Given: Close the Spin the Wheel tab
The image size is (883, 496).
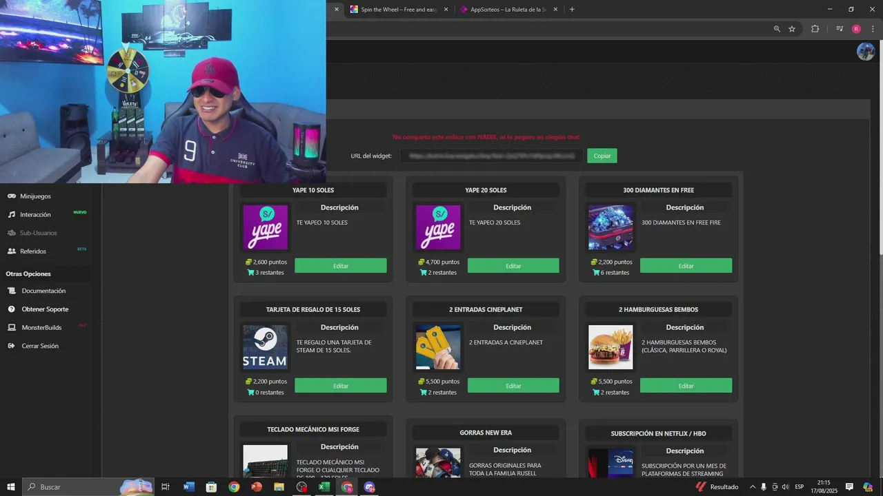Looking at the screenshot, I should pos(446,10).
